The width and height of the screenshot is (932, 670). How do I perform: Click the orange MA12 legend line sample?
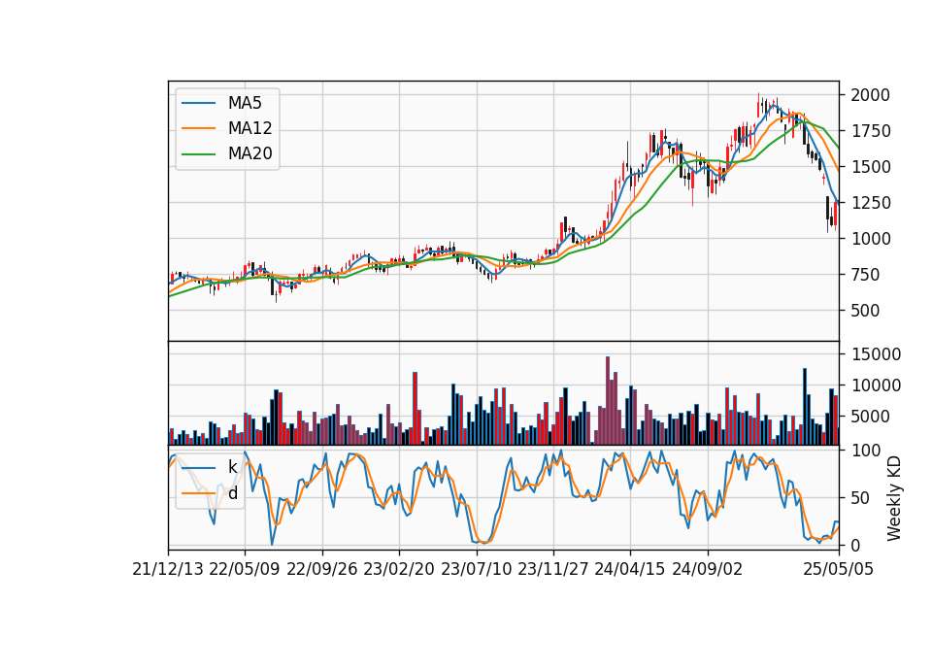(x=198, y=128)
